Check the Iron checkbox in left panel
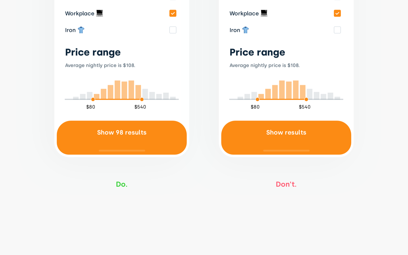Image resolution: width=408 pixels, height=255 pixels. click(173, 30)
